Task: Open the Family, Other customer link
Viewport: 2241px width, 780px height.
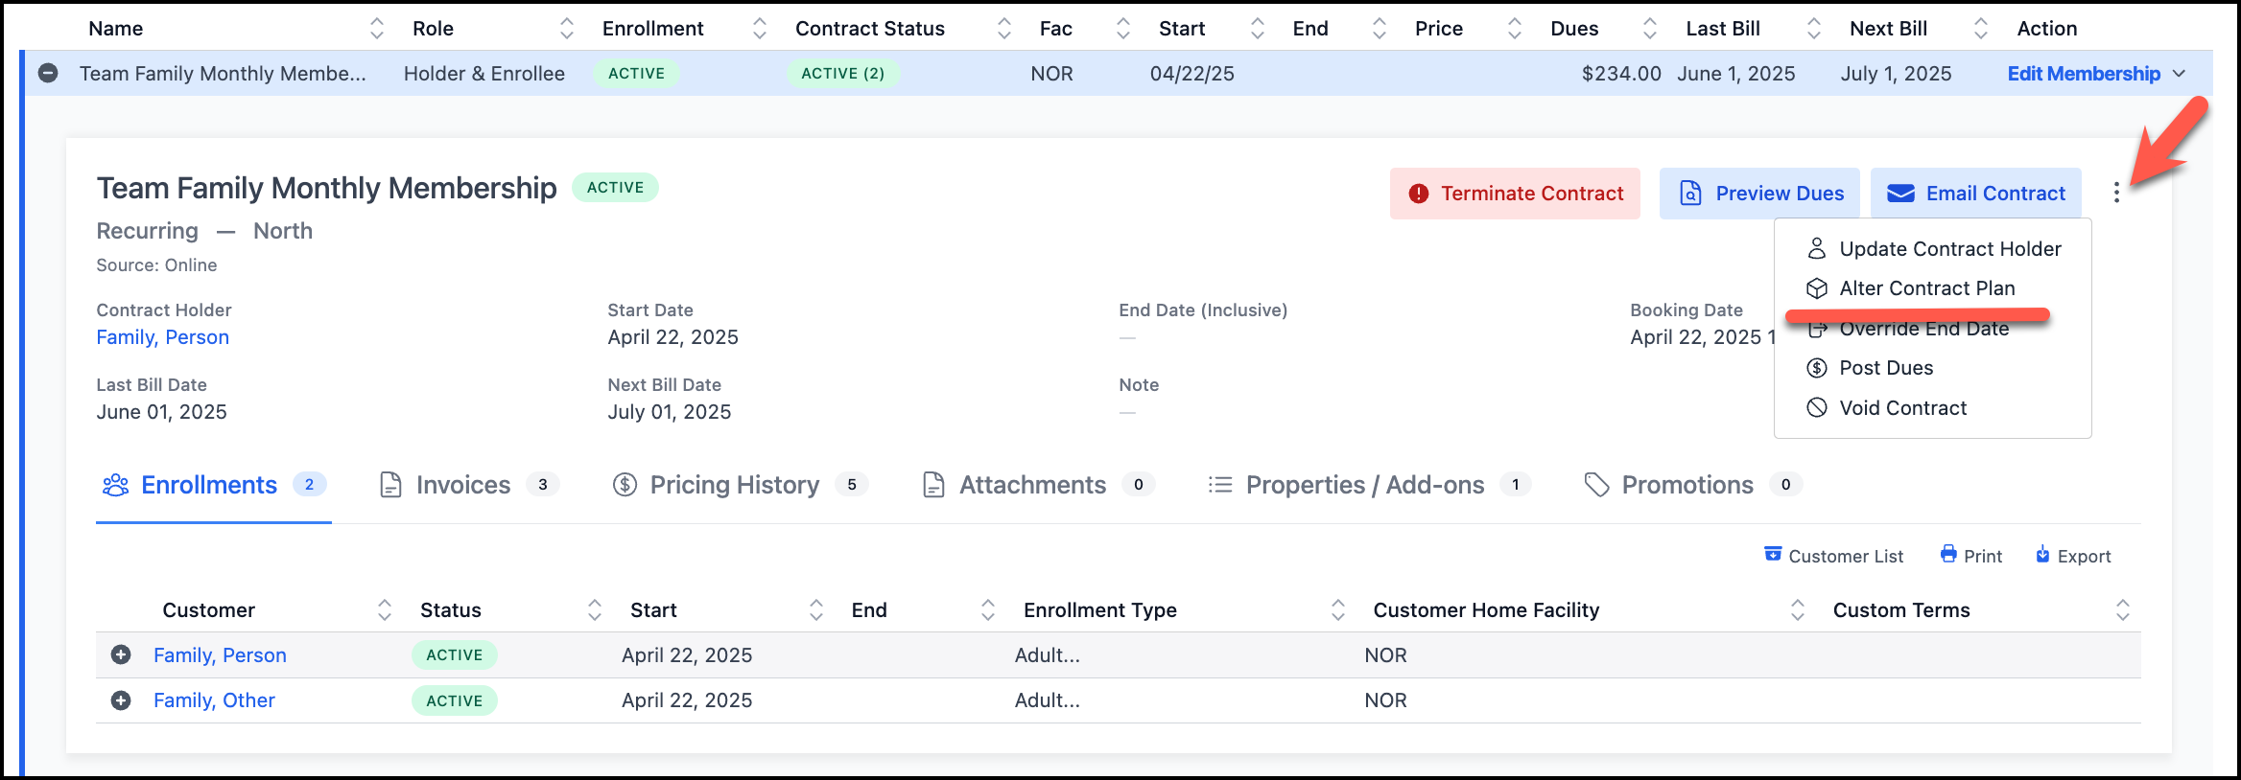Action: point(214,700)
